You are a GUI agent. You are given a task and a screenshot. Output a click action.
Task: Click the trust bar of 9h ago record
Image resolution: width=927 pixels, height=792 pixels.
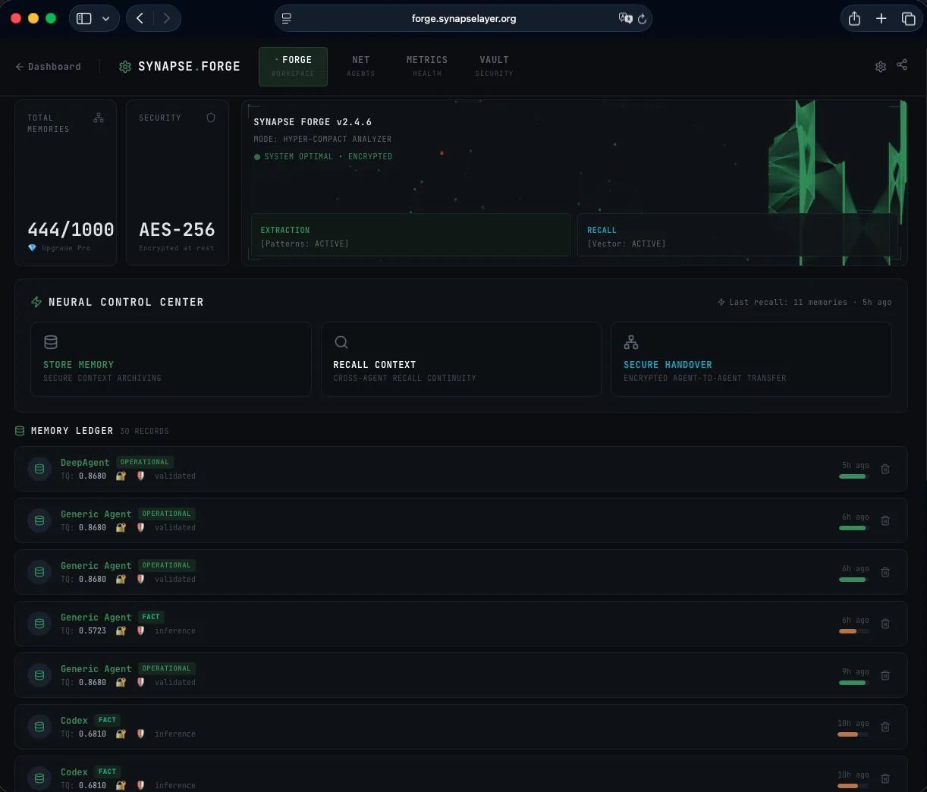[x=854, y=683]
